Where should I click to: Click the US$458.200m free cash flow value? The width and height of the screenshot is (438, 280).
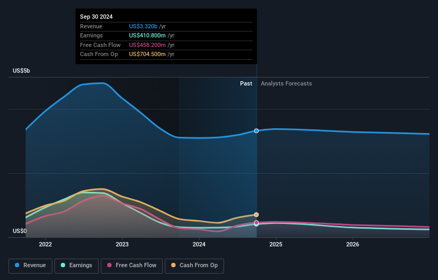click(x=147, y=45)
